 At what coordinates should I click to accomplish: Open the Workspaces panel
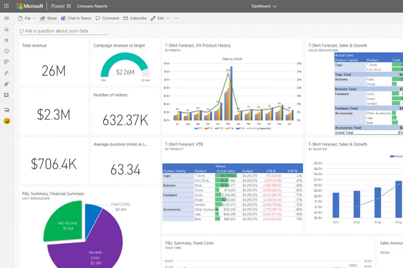pyautogui.click(x=6, y=110)
